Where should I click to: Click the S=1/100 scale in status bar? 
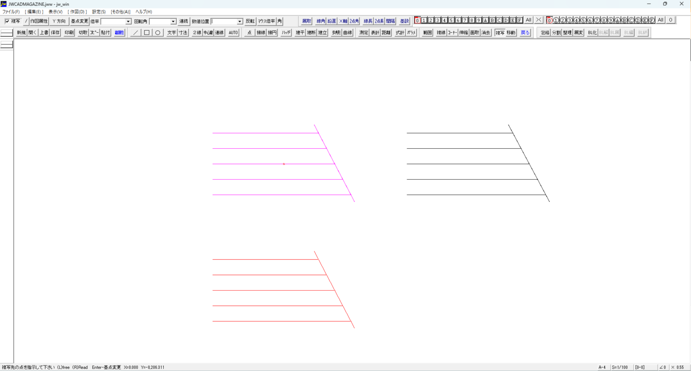[619, 367]
